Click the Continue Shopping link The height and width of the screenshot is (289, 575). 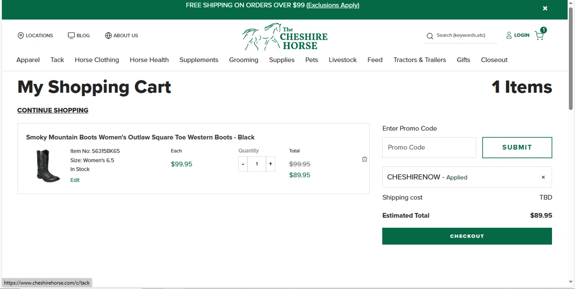point(53,110)
